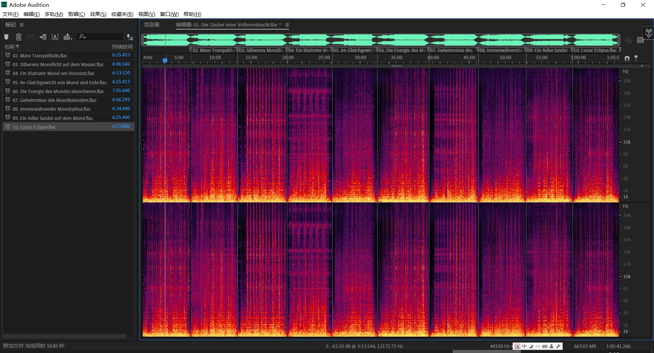Viewport: 654px width, 353px height.
Task: Click the add cue marker icon
Action: [x=6, y=37]
